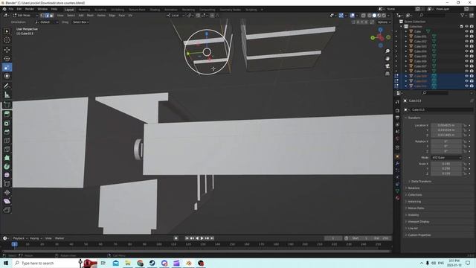Select the Transform tool
The image size is (476, 268).
(7, 76)
